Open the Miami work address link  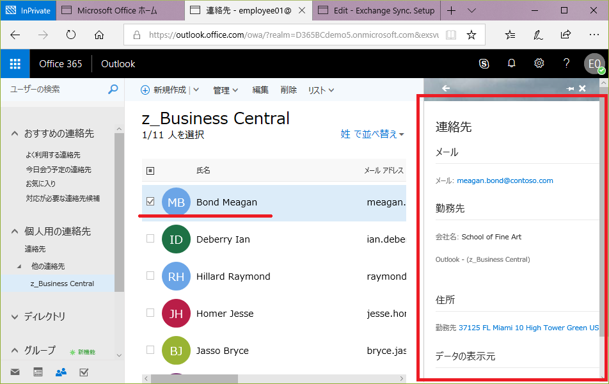pos(528,328)
